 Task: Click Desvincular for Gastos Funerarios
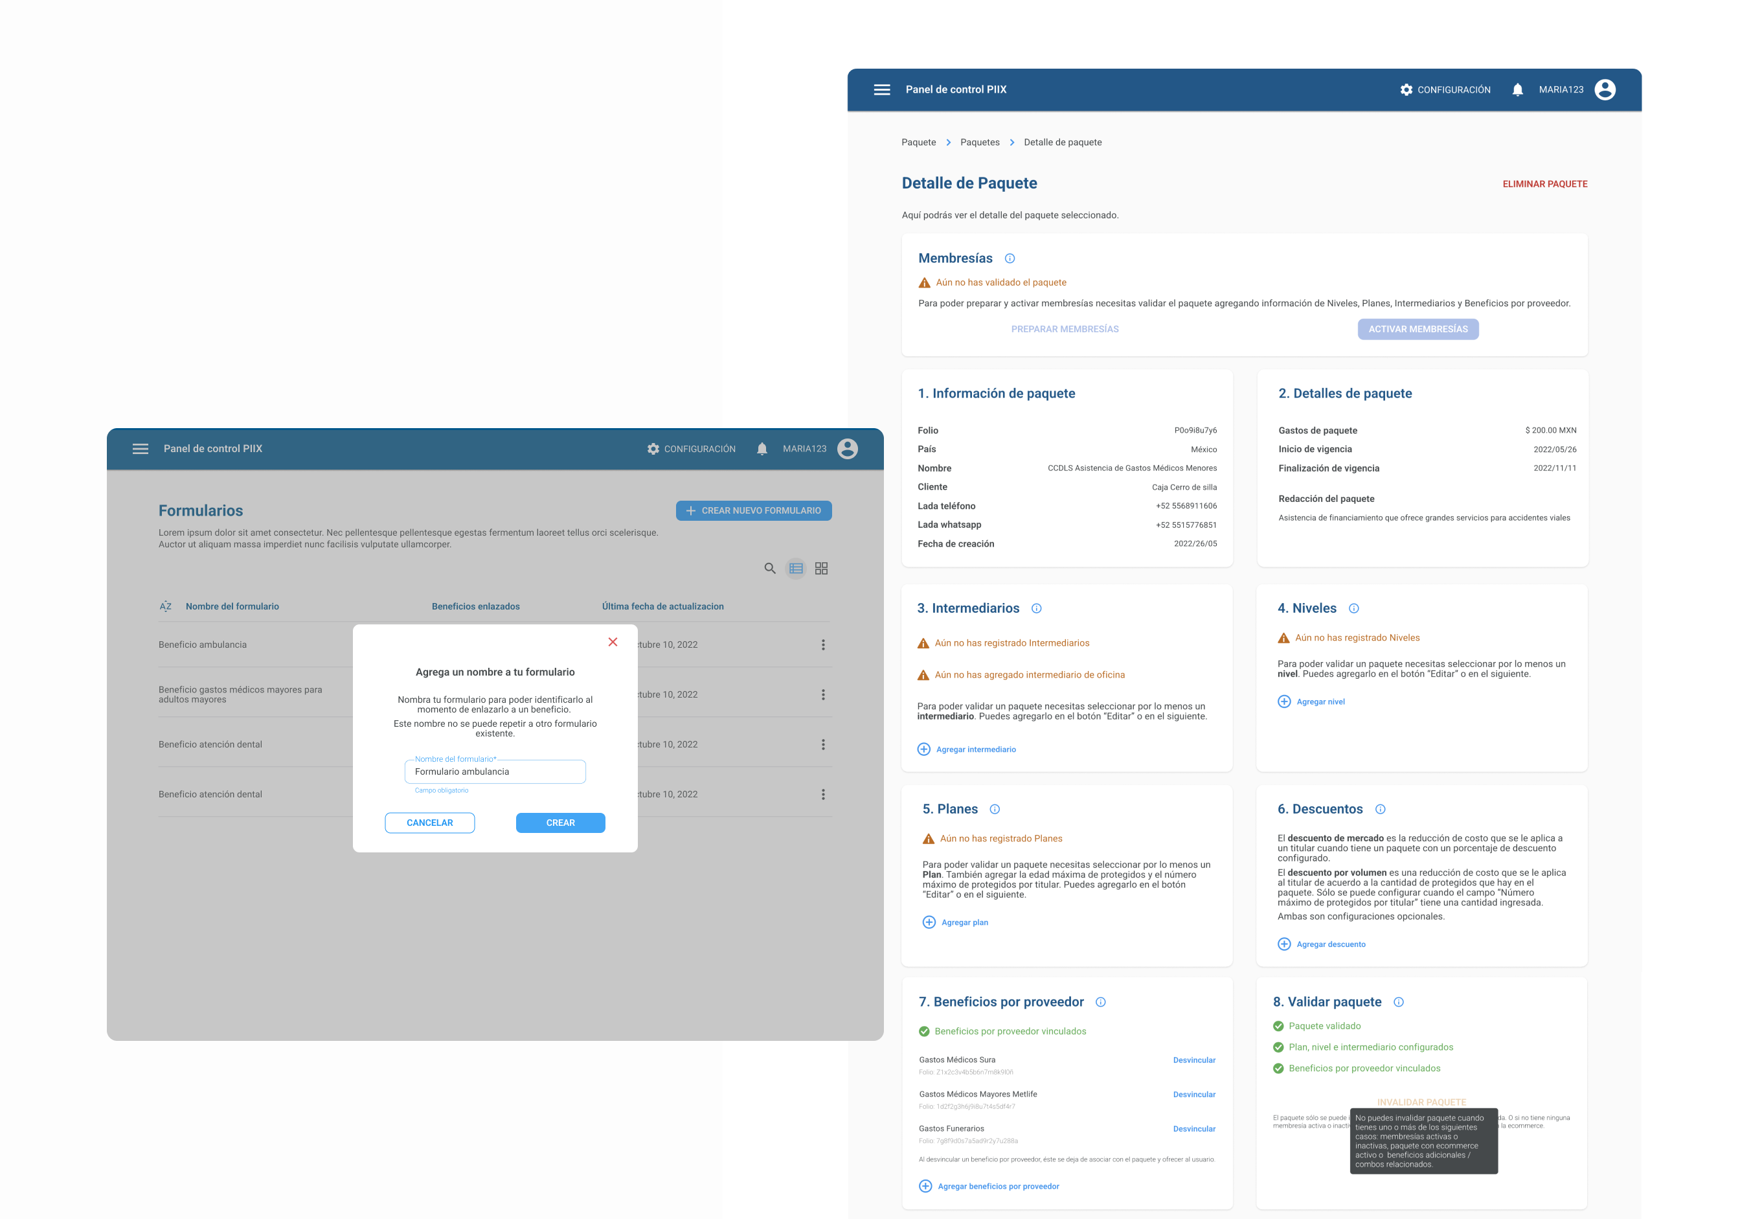pos(1193,1129)
